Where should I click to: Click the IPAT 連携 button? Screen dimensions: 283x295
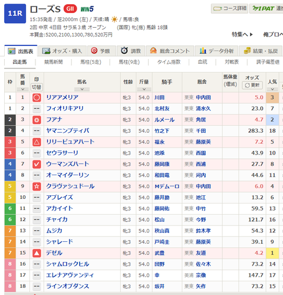coord(266,9)
